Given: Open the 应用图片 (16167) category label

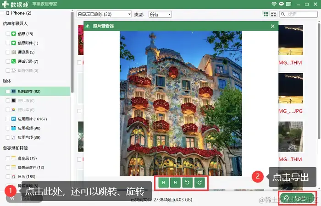Looking at the screenshot, I should click(x=33, y=119).
